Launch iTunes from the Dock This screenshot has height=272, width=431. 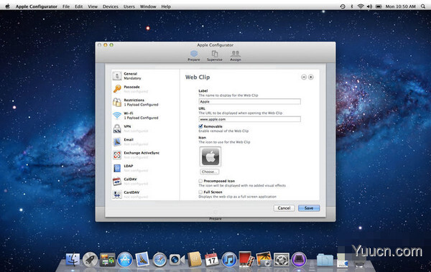tap(229, 259)
